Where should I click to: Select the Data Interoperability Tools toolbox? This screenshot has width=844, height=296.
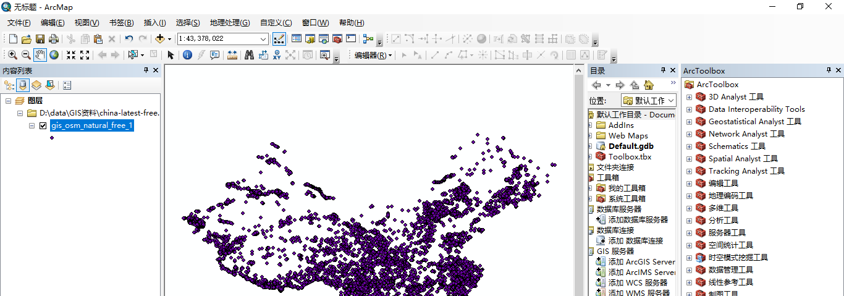click(x=756, y=109)
